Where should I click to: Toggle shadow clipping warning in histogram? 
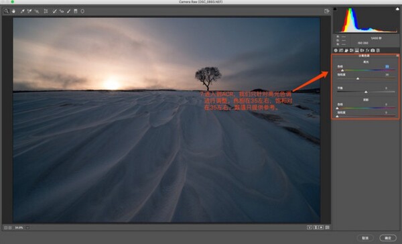pos(335,9)
